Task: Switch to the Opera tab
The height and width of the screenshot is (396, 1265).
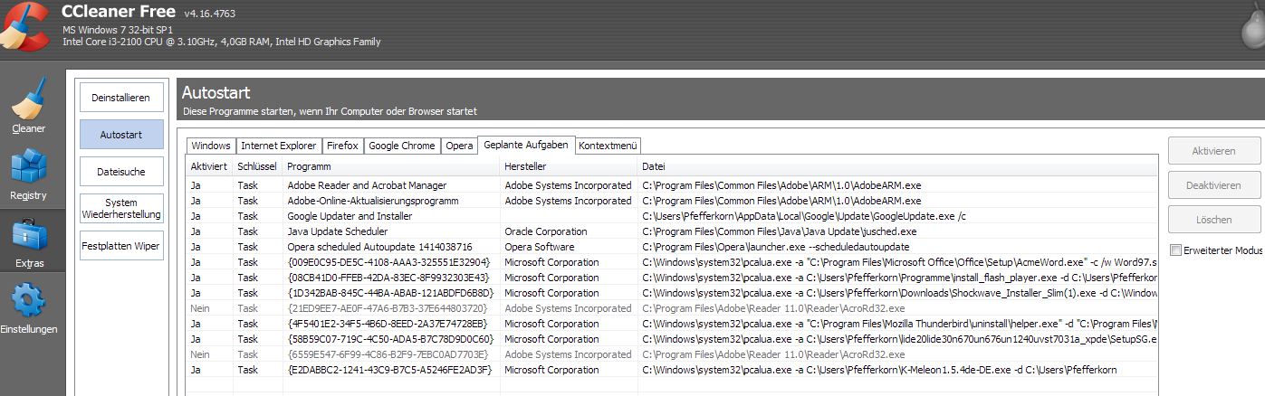Action: pyautogui.click(x=459, y=146)
